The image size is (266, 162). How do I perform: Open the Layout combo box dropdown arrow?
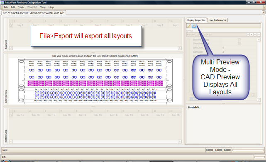[248, 34]
